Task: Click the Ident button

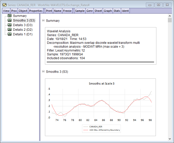Action: (125, 11)
